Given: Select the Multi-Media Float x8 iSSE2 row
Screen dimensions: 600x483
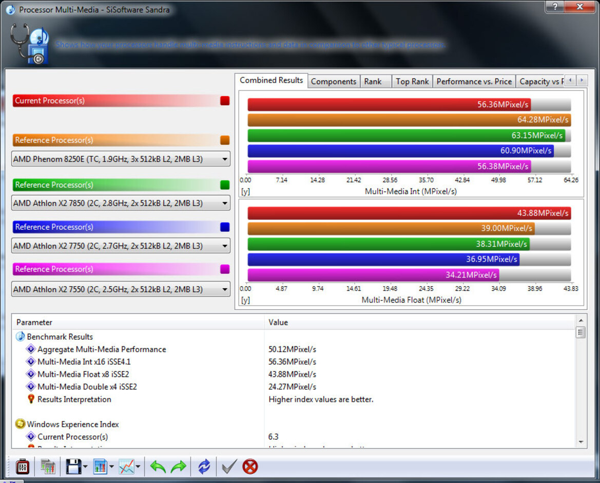Looking at the screenshot, I should (294, 374).
